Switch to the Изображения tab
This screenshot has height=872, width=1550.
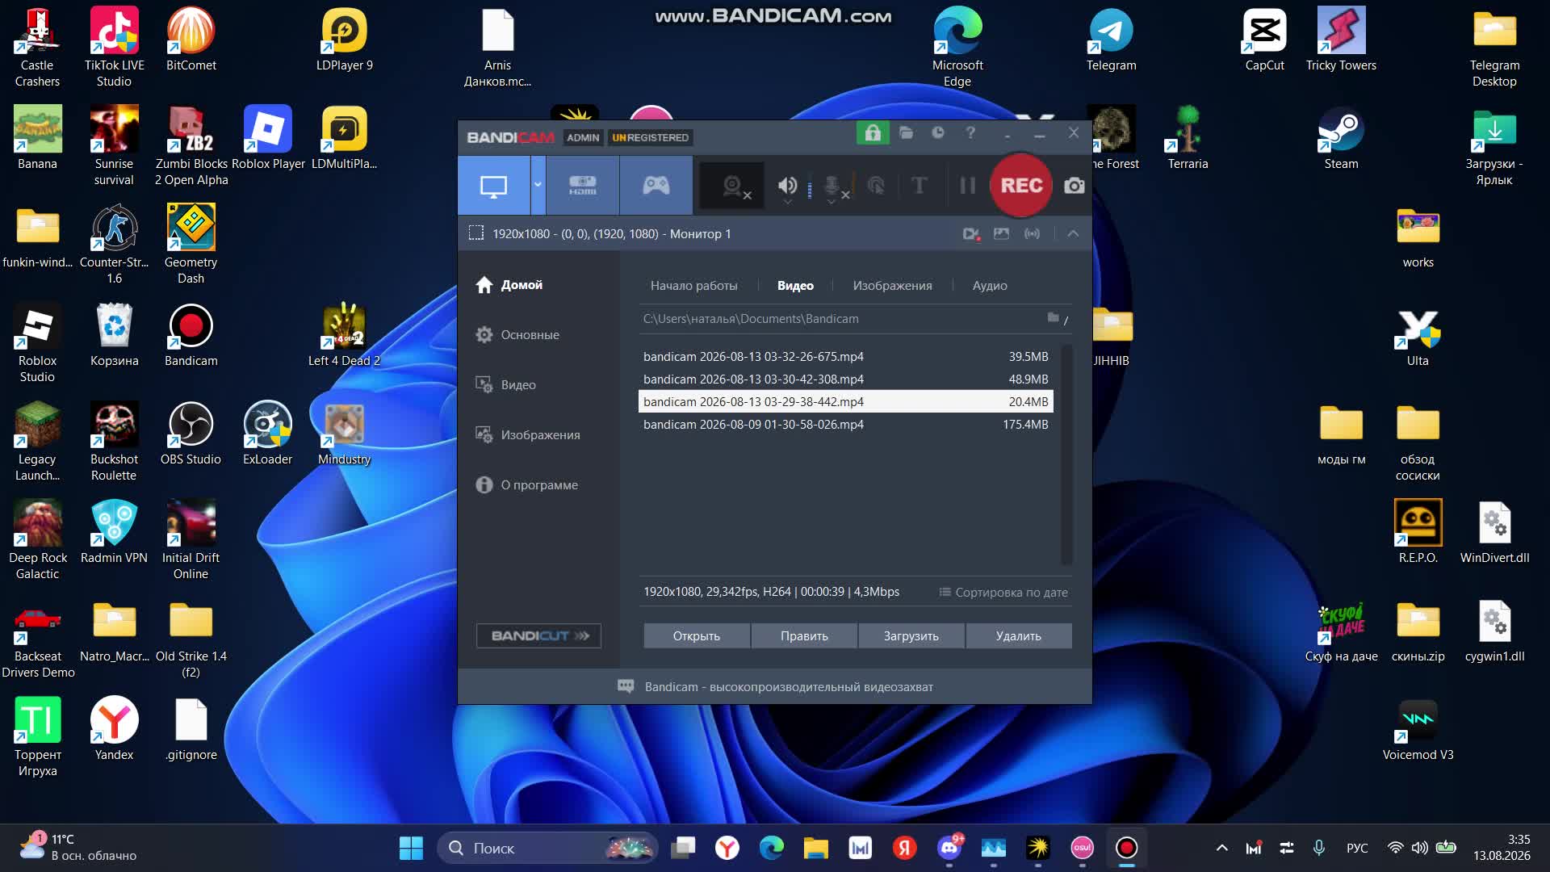pyautogui.click(x=892, y=286)
